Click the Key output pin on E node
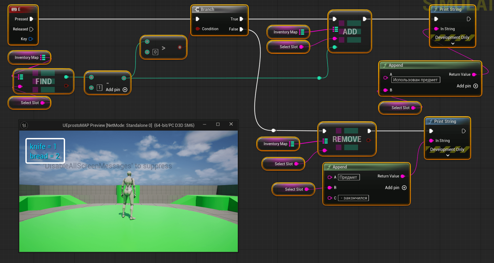 31,39
